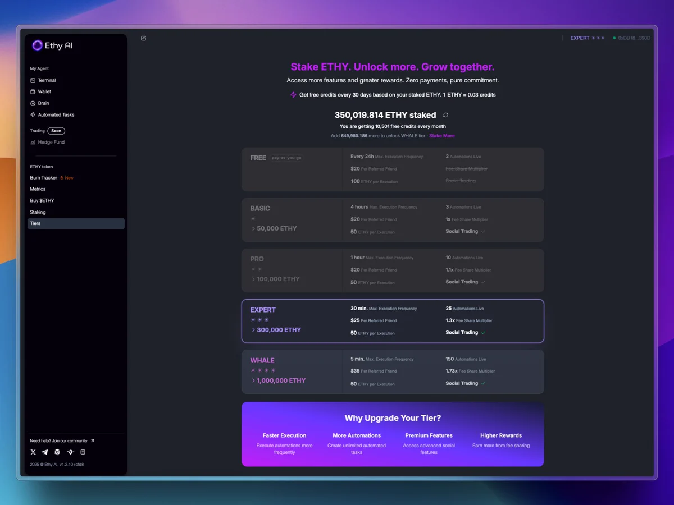Click the Premium Features heading
Viewport: 674px width, 505px height.
click(x=429, y=435)
